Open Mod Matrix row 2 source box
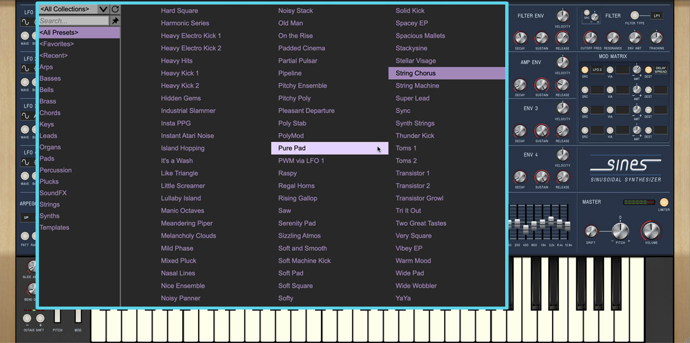690x343 pixels. [x=597, y=90]
